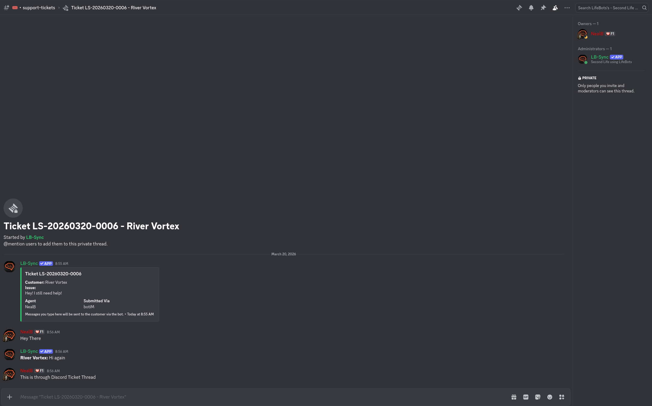Click the plus icon to attach a file
Screen dimensions: 652x406
click(10, 397)
